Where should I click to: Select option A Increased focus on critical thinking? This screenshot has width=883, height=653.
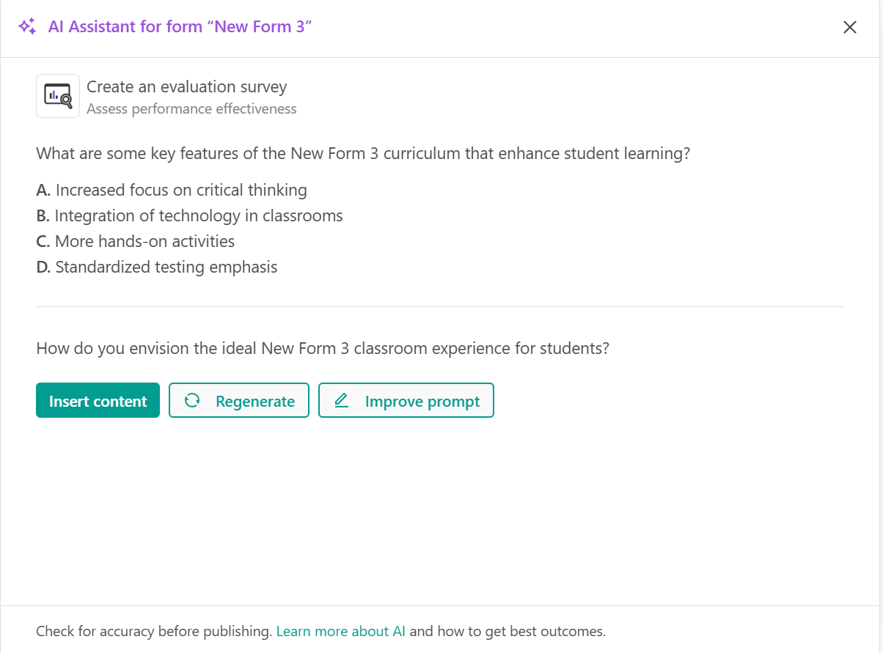click(x=172, y=191)
